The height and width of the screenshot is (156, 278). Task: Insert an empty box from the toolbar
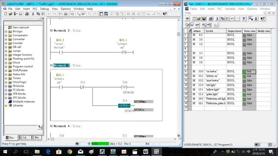[x=143, y=14]
